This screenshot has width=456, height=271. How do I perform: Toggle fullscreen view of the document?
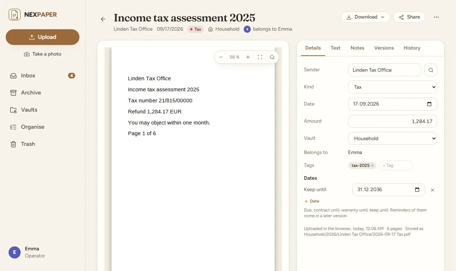(x=260, y=57)
